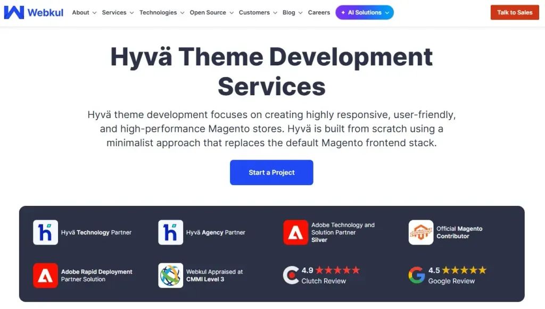Click the Google review logo icon

click(x=417, y=275)
